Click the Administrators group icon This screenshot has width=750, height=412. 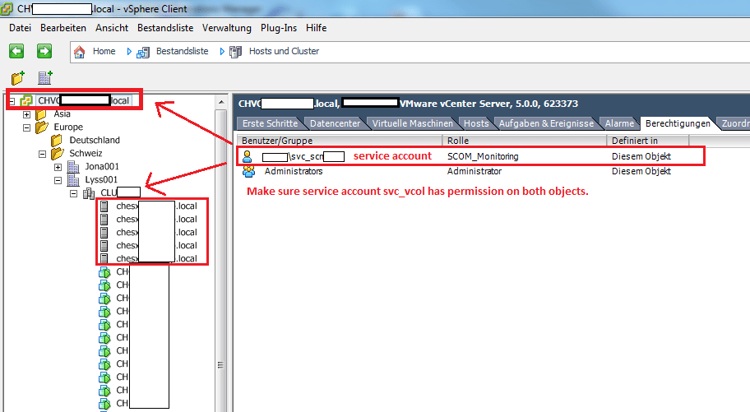248,171
